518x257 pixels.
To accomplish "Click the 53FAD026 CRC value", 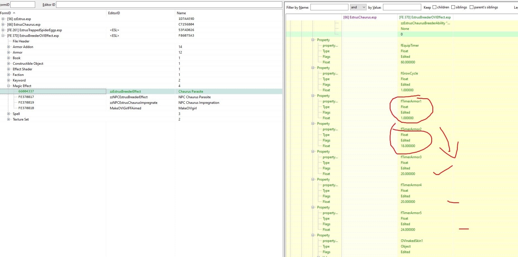I will [x=186, y=30].
